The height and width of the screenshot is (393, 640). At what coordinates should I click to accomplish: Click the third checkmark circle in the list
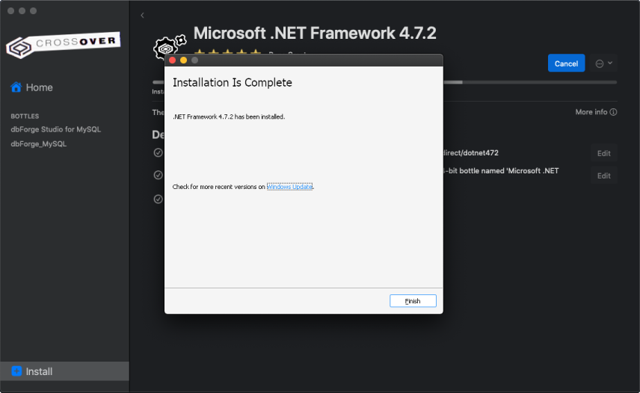159,199
